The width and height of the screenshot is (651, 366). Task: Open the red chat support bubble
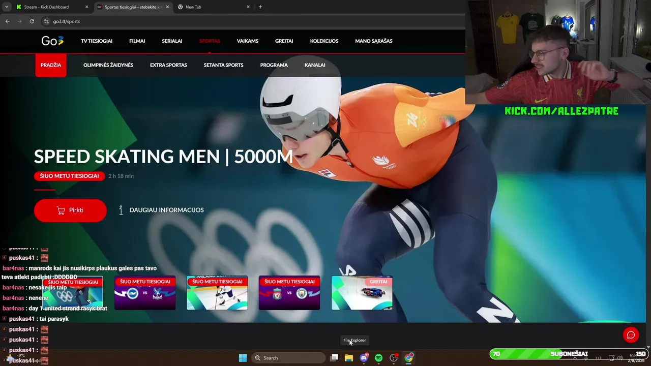tap(631, 334)
